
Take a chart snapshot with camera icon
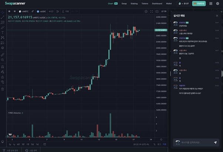(157, 11)
